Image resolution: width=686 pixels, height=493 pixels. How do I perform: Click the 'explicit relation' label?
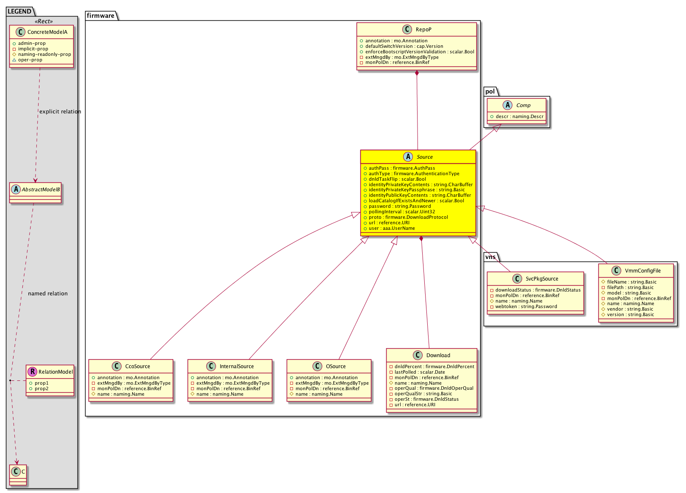(60, 112)
